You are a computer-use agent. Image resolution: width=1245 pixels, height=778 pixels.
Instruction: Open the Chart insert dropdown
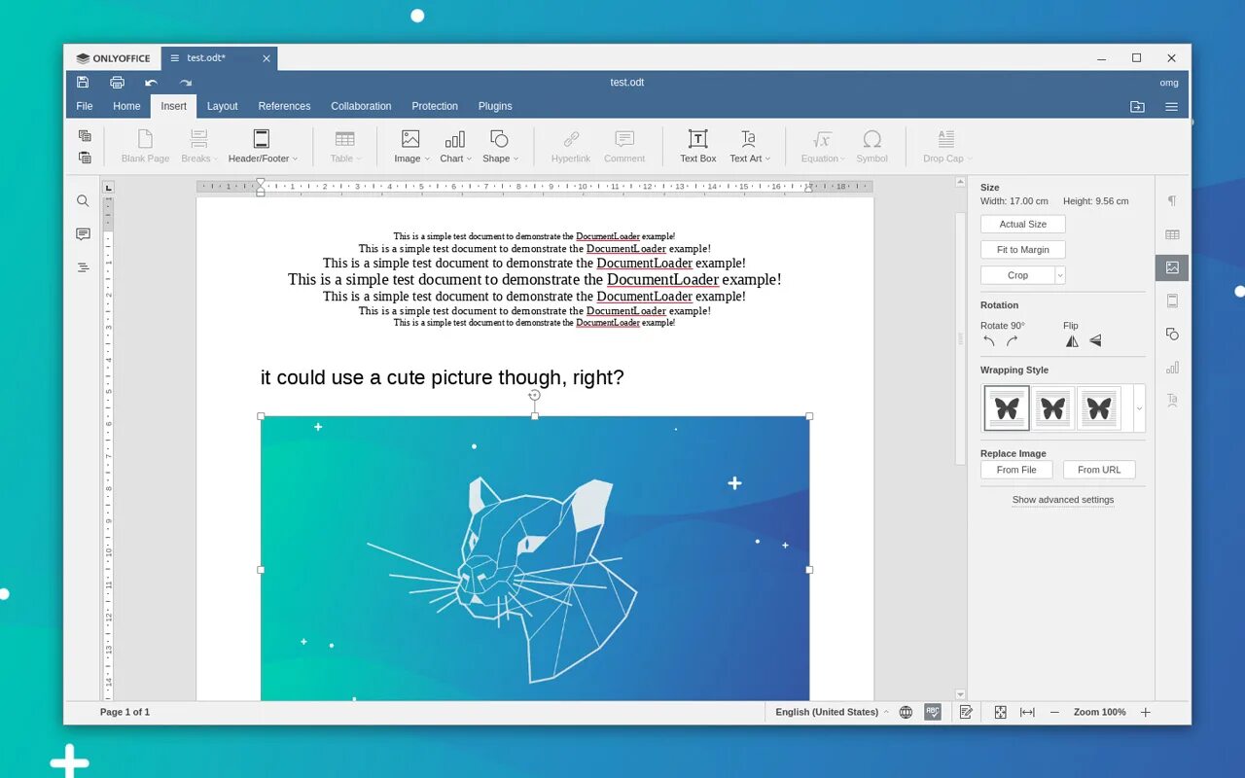point(455,146)
